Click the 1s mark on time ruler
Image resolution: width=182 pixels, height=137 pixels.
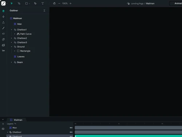[x=119, y=124]
